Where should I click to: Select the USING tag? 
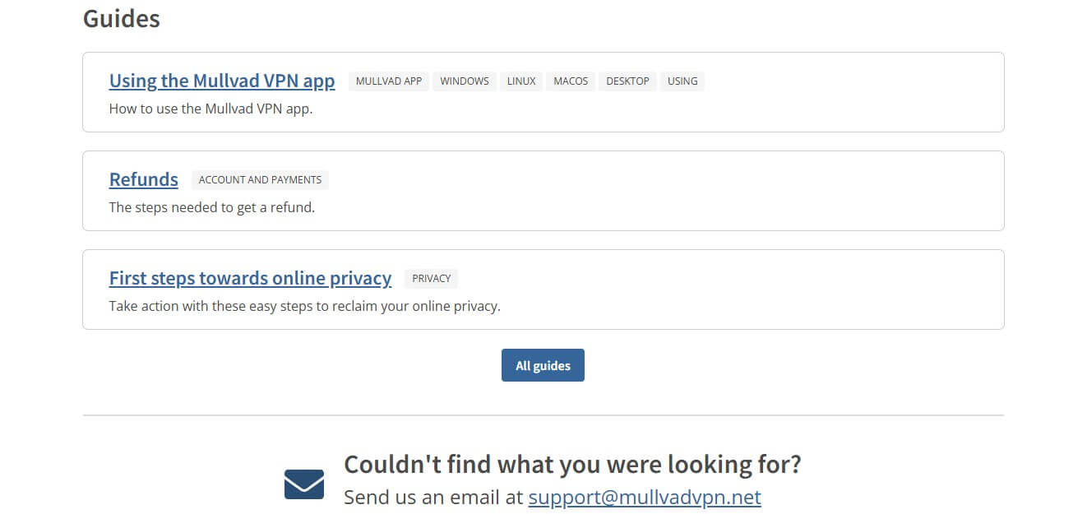682,81
